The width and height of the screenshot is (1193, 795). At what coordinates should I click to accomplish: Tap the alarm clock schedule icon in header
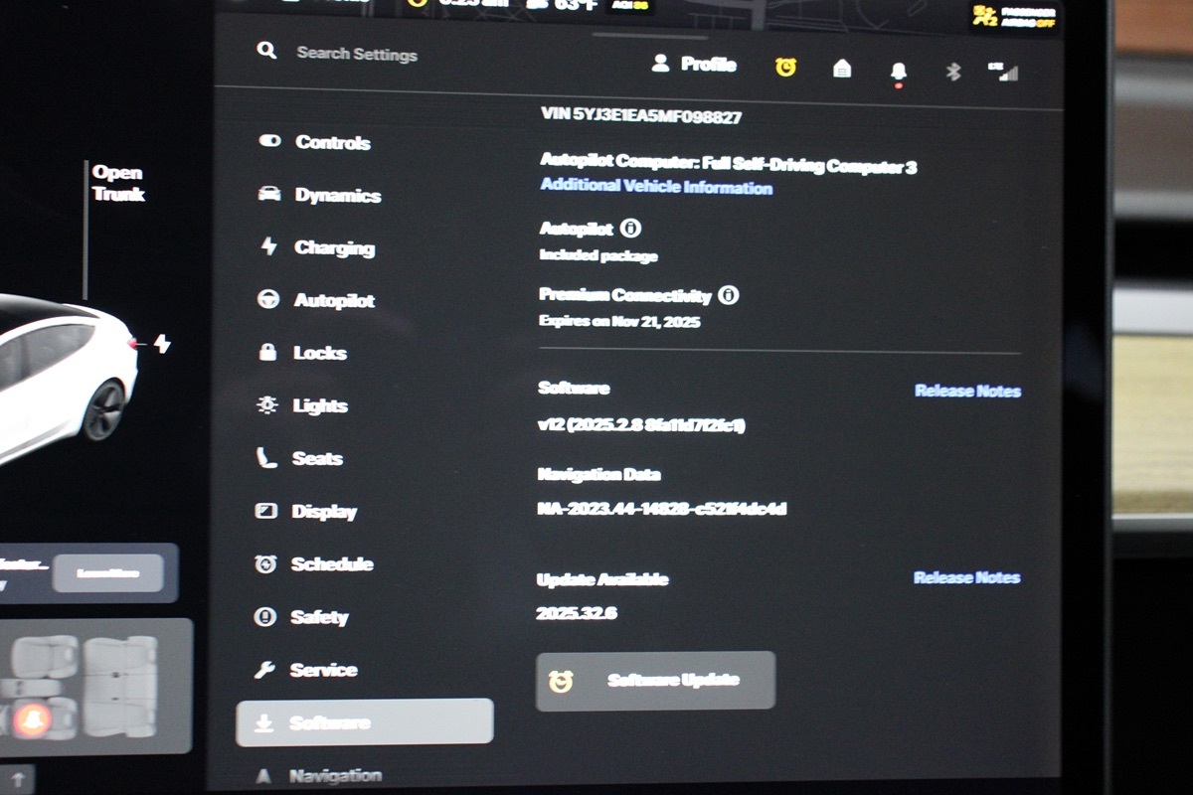click(786, 68)
